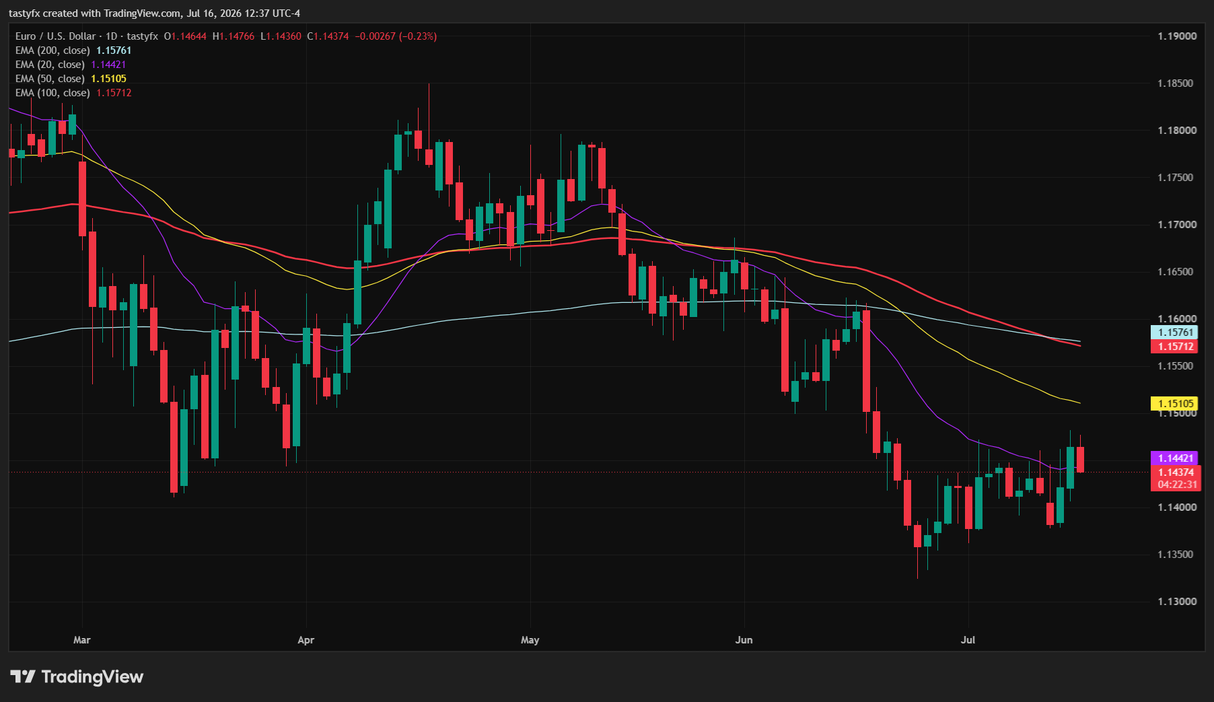
Task: Click the 1.18500 price axis label
Action: pos(1177,83)
